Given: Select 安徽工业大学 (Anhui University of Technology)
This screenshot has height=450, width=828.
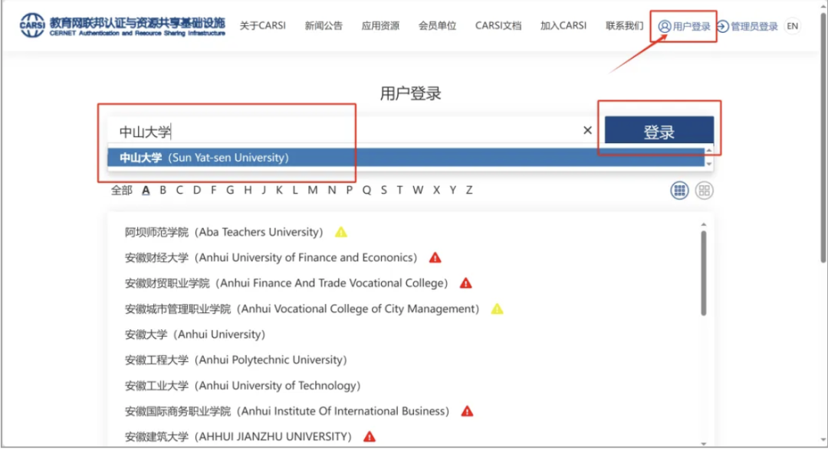Looking at the screenshot, I should (x=243, y=386).
